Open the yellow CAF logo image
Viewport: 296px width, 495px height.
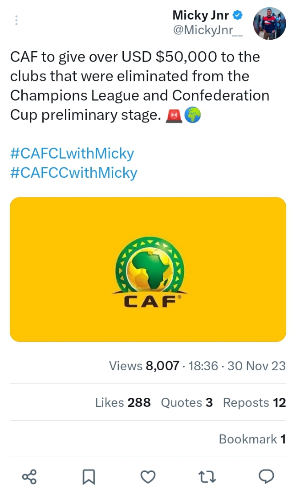[x=148, y=269]
